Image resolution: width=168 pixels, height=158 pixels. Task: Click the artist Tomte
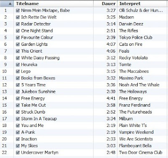pos(125,65)
